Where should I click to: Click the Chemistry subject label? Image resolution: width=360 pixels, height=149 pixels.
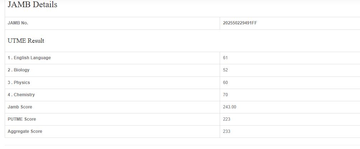pyautogui.click(x=22, y=95)
